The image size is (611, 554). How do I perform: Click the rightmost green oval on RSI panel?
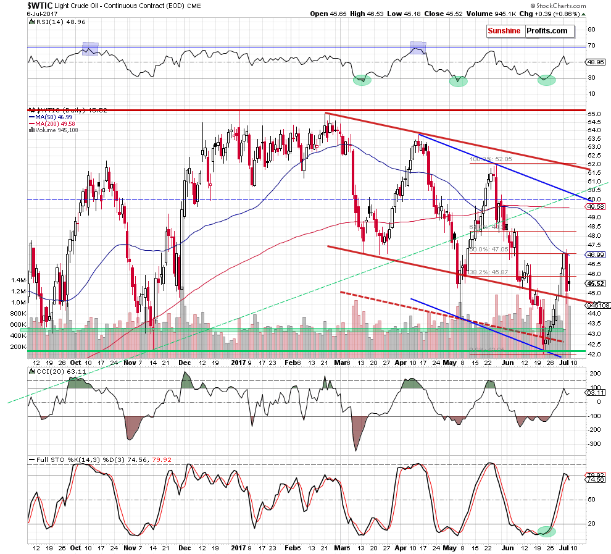click(547, 81)
